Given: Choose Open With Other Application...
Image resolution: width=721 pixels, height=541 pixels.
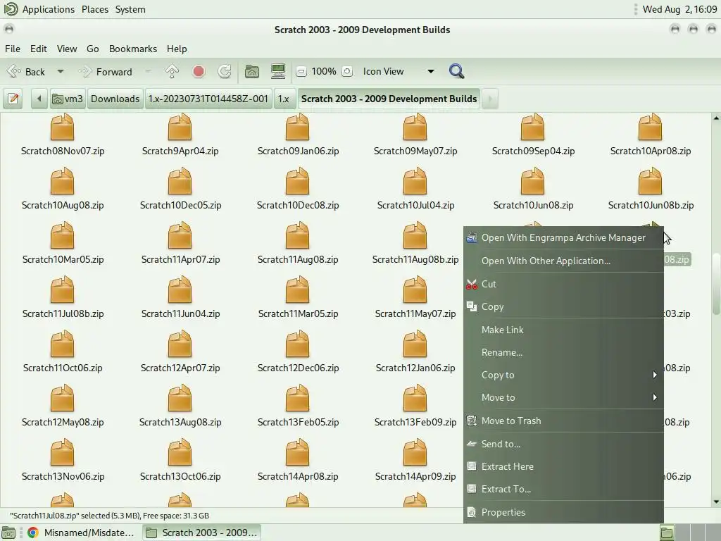Looking at the screenshot, I should pos(563,261).
